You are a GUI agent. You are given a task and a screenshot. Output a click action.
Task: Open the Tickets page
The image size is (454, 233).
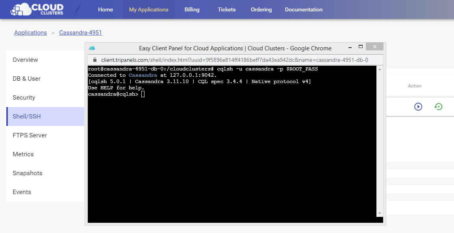[227, 9]
